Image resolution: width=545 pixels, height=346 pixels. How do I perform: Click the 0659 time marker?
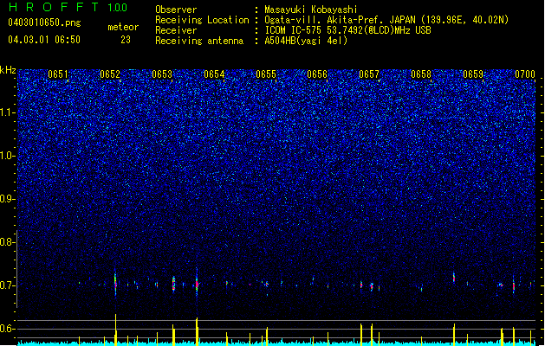[x=473, y=74]
